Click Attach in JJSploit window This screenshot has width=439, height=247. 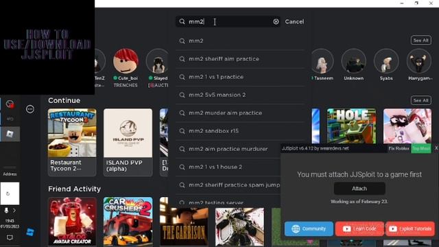point(359,189)
